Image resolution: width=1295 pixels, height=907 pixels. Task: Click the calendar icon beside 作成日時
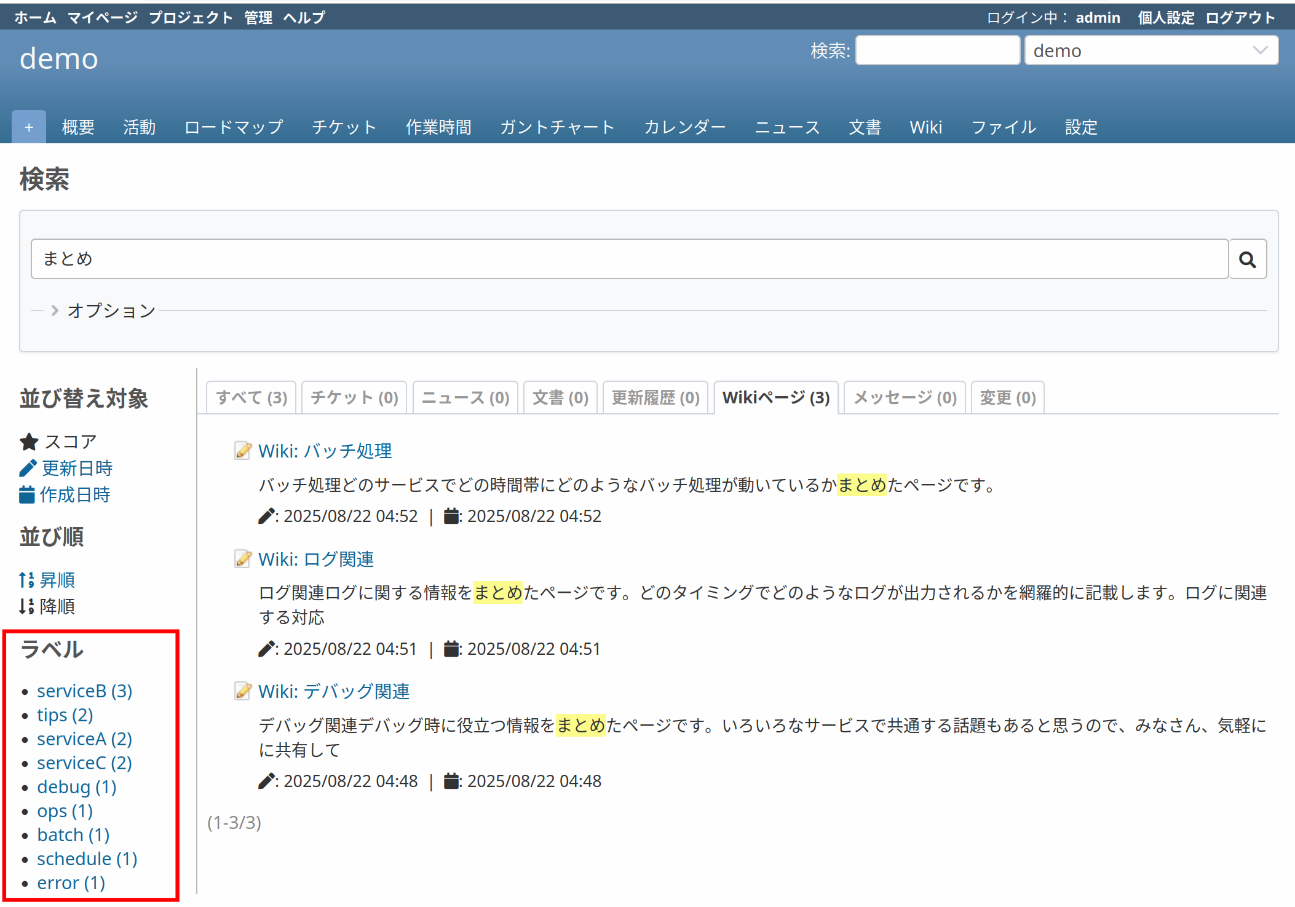27,494
